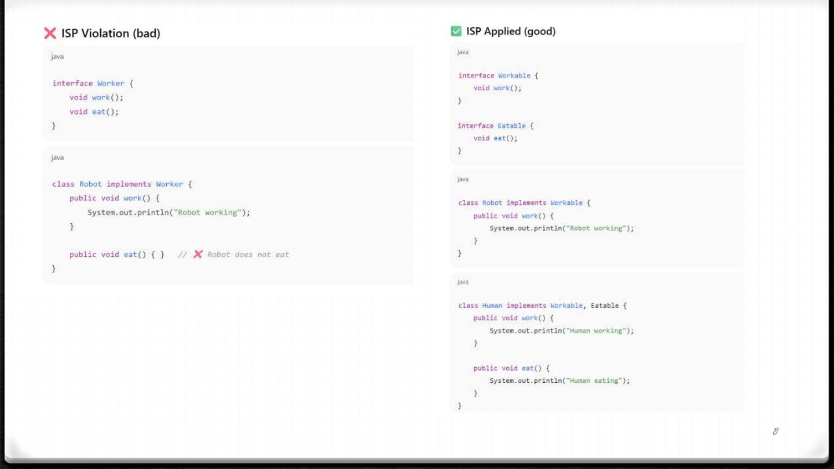
Task: Click the green checkmark icon beside ISP Applied
Action: 456,31
